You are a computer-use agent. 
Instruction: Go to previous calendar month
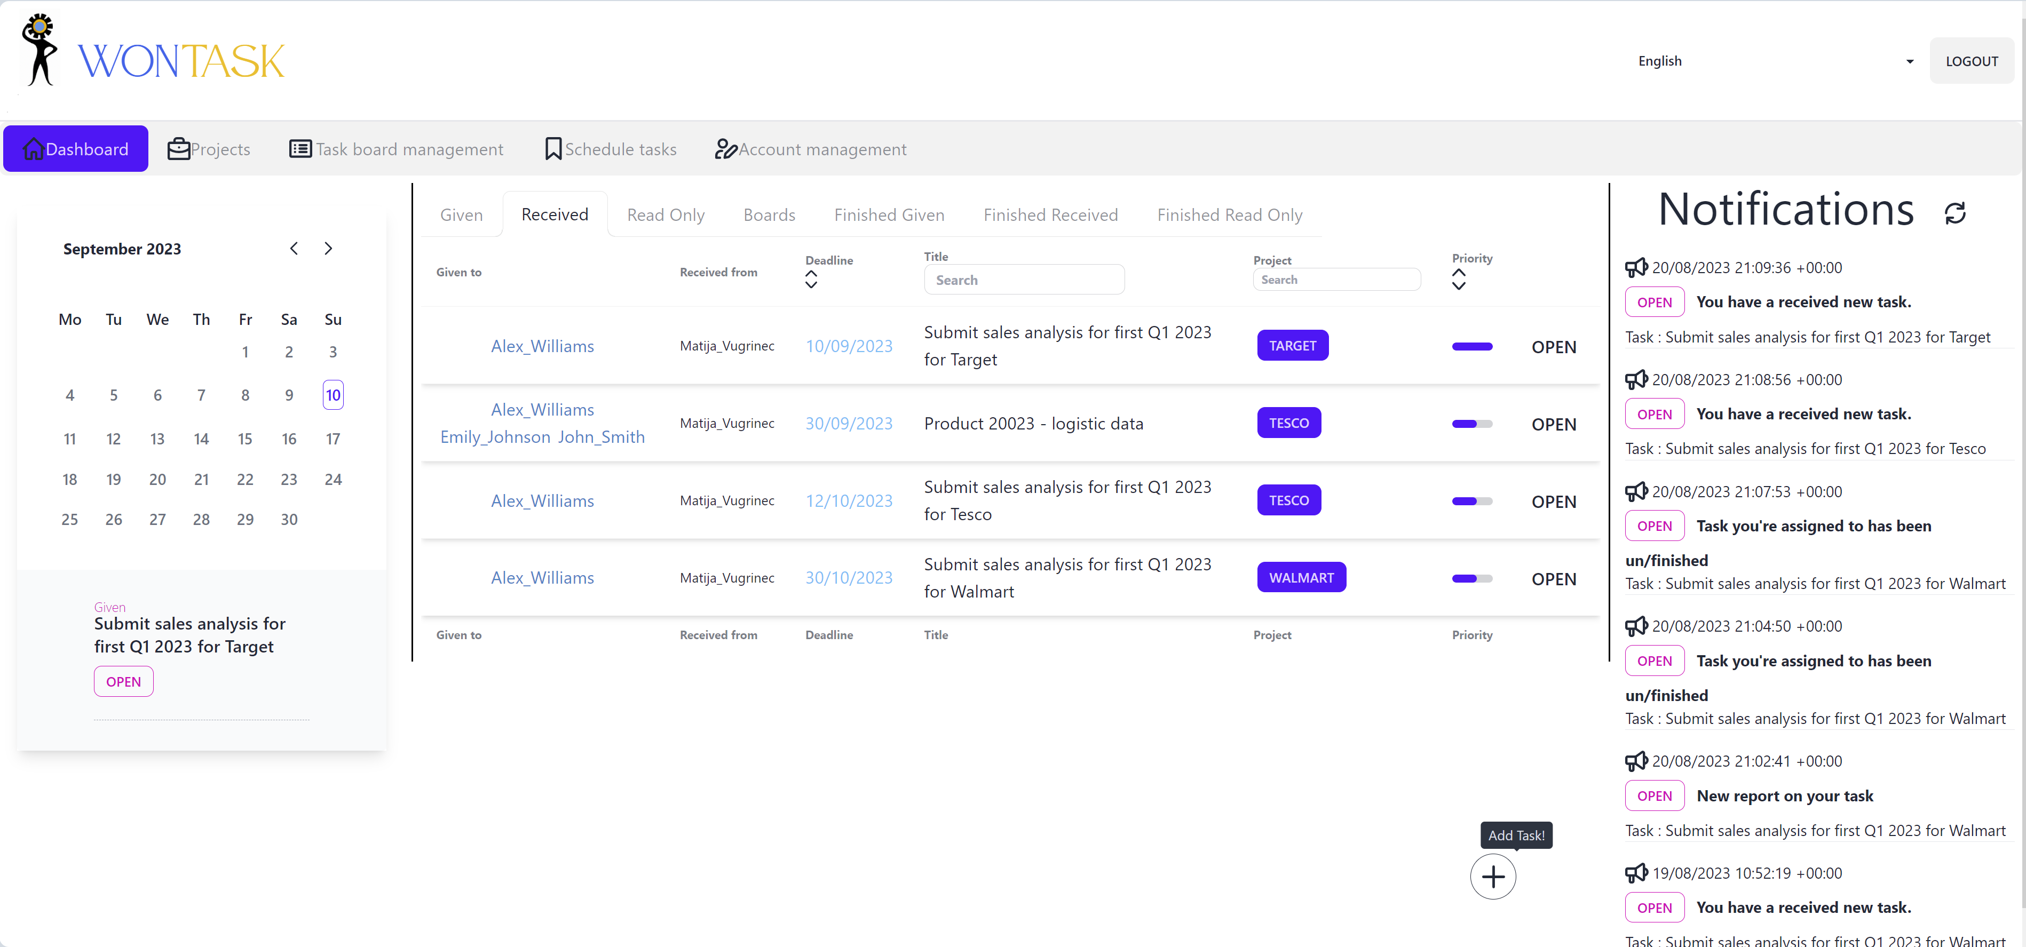pyautogui.click(x=294, y=248)
